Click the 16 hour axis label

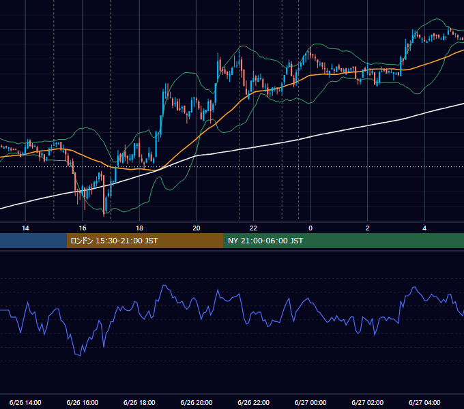(x=83, y=228)
